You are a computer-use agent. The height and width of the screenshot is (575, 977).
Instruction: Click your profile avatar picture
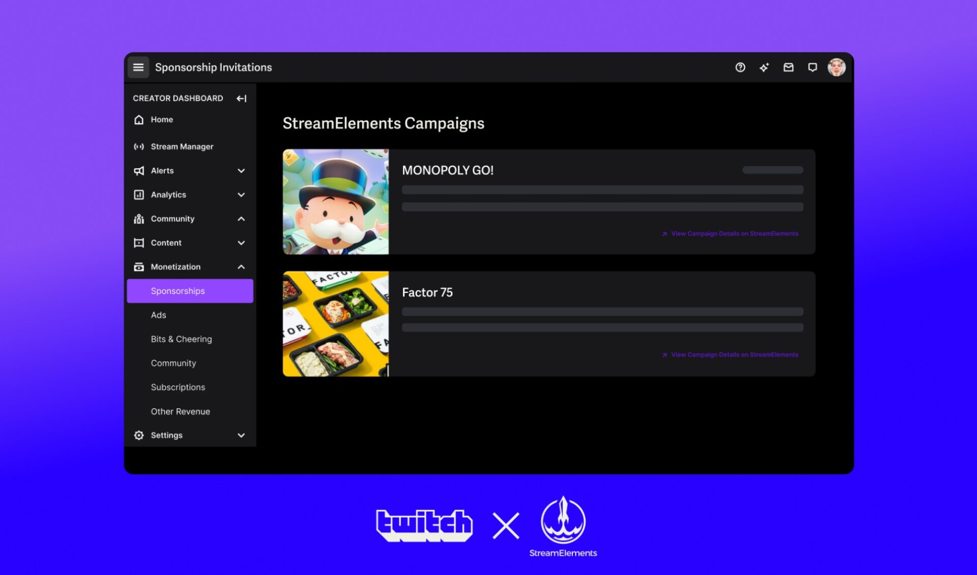[x=836, y=67]
